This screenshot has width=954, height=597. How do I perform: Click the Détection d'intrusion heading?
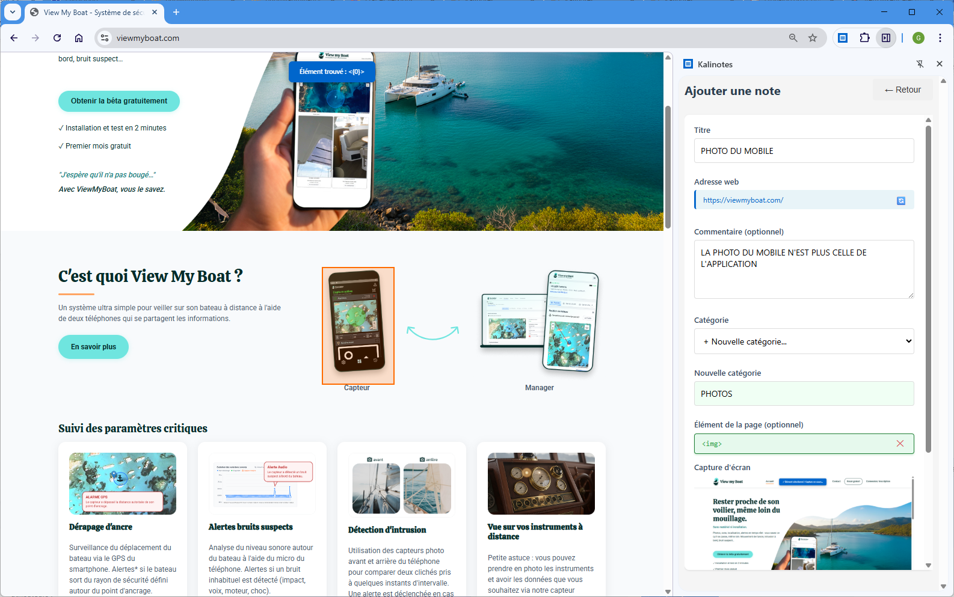coord(387,530)
